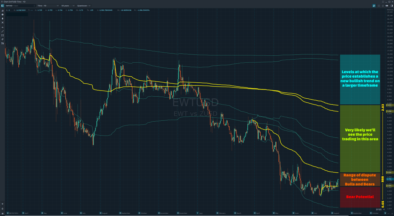Click the October month marker
The width and height of the screenshot is (394, 216).
pyautogui.click(x=139, y=213)
